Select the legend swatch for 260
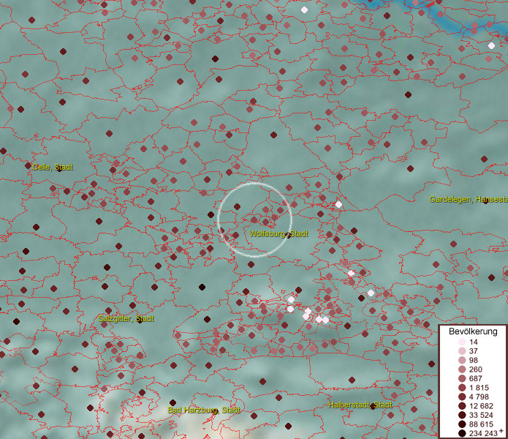The height and width of the screenshot is (439, 508). point(462,369)
